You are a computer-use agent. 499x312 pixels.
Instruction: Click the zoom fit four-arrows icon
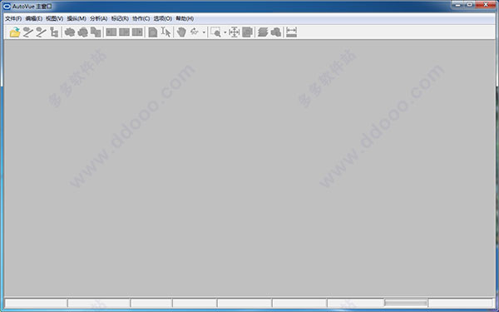pos(234,32)
